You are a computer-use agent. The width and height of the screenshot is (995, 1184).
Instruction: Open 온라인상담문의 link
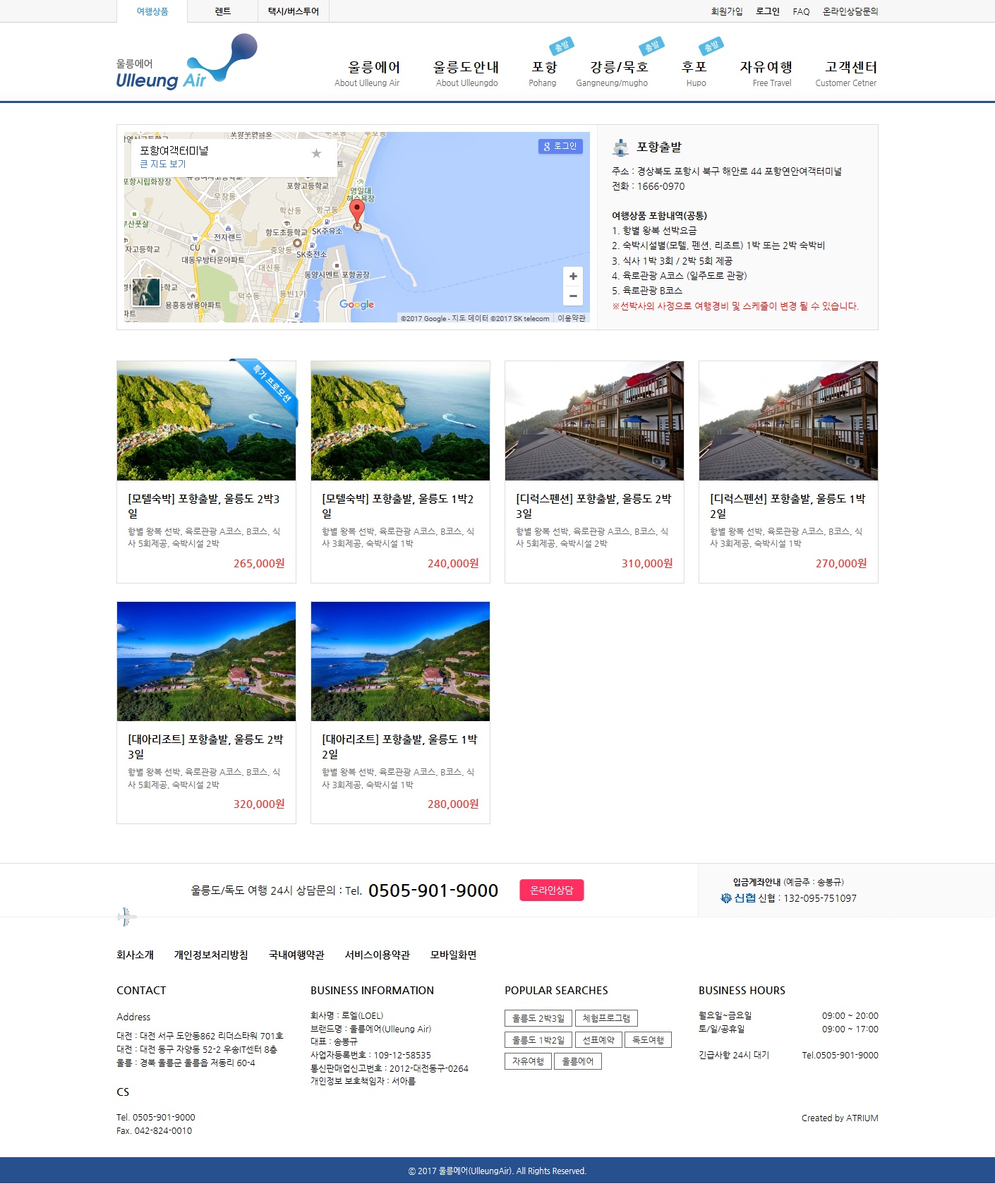850,11
